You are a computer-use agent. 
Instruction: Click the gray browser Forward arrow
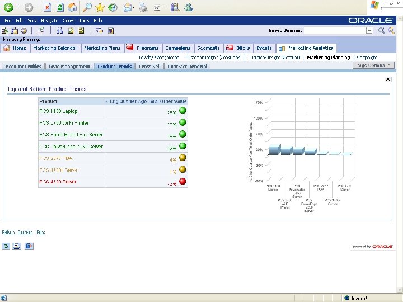(x=29, y=7)
